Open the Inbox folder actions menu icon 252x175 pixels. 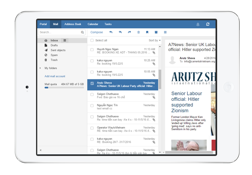coord(65,40)
